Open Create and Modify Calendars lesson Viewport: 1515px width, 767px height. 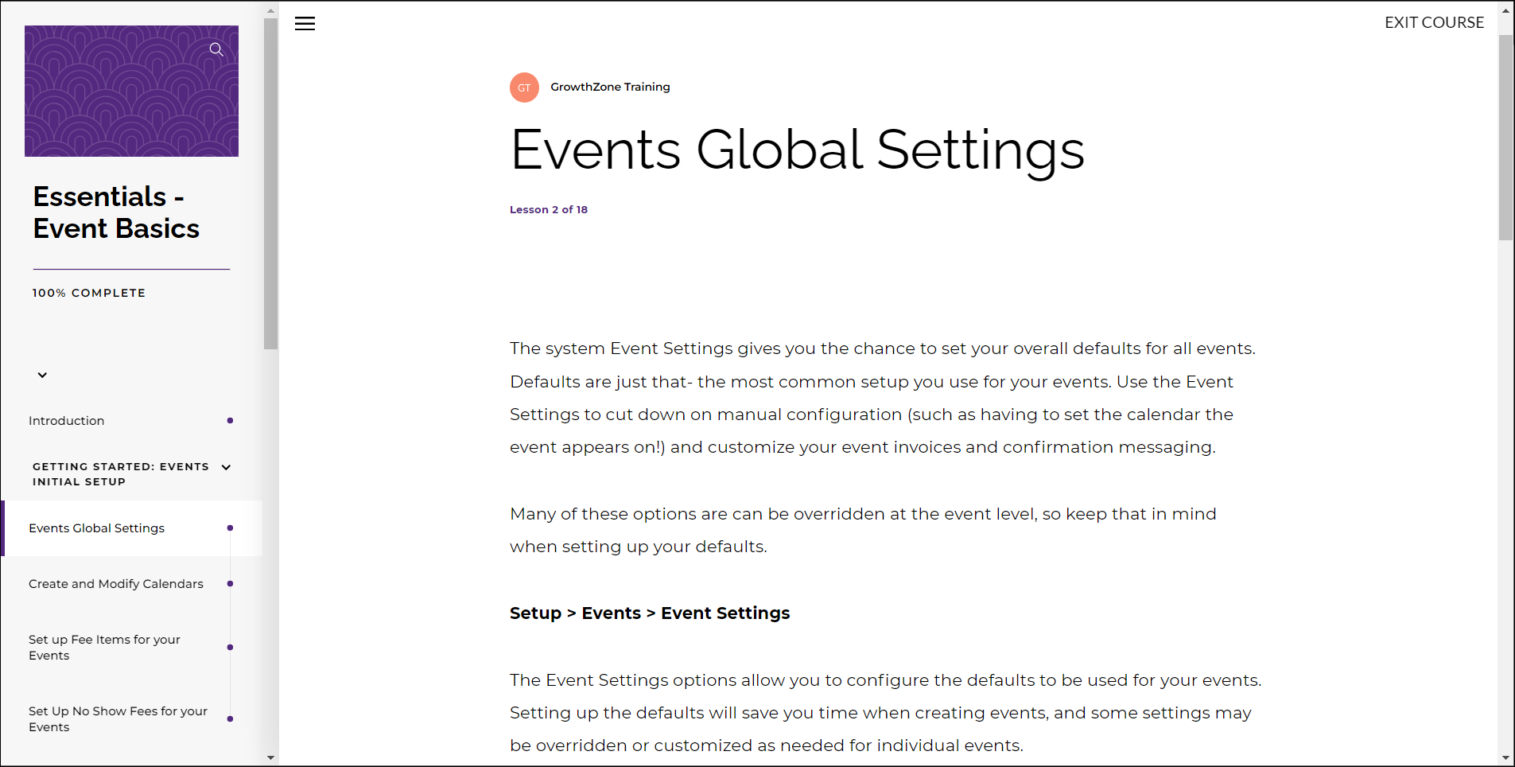point(116,584)
